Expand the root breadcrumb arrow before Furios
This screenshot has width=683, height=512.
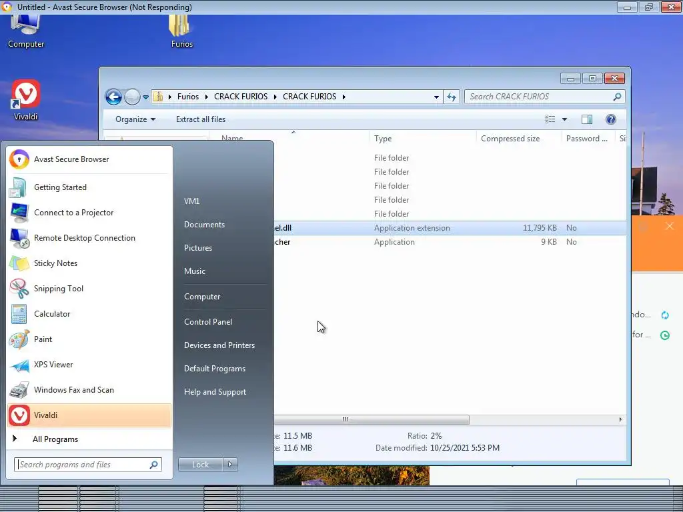coord(170,97)
